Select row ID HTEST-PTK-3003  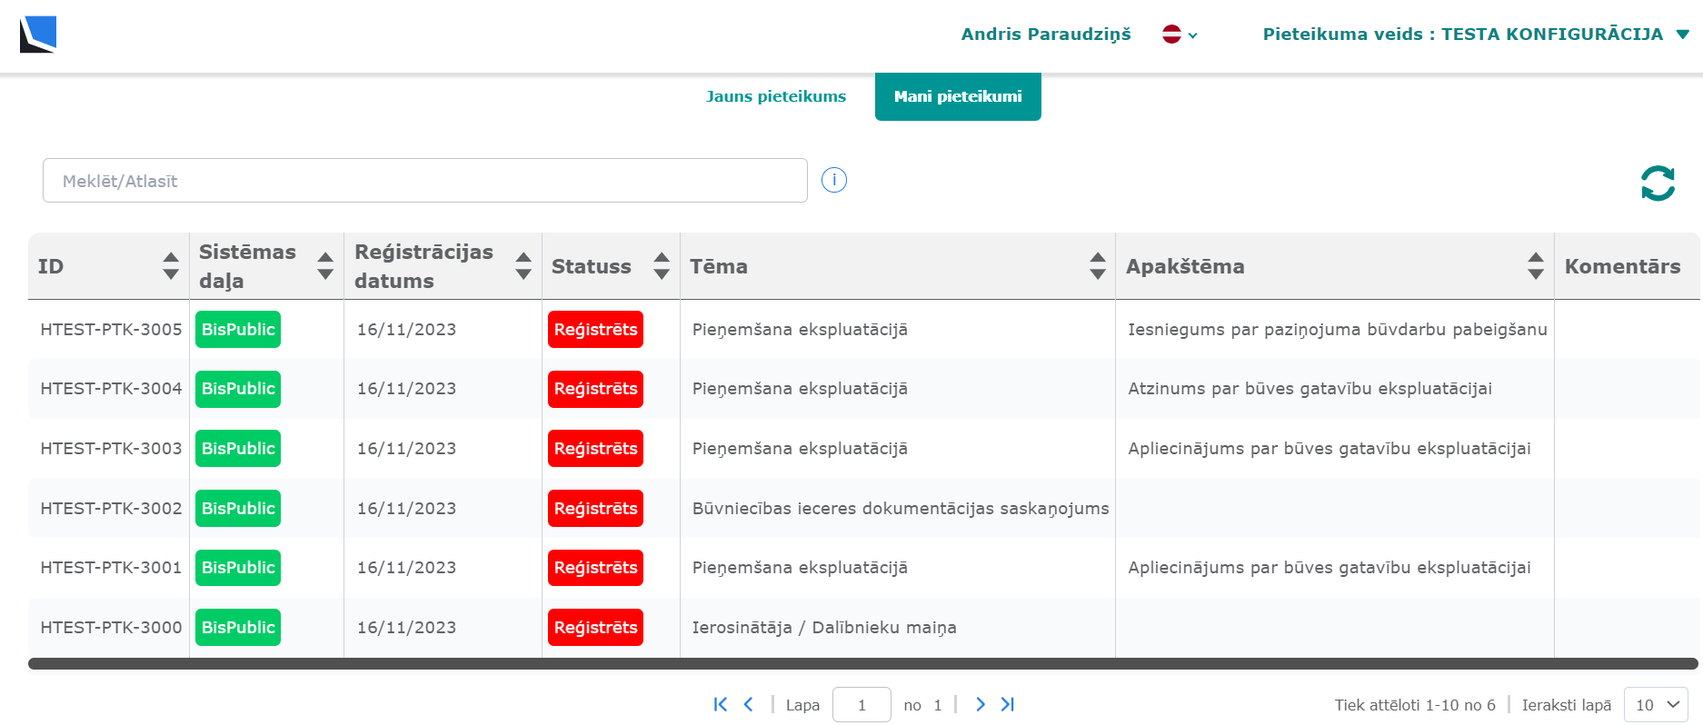(111, 449)
